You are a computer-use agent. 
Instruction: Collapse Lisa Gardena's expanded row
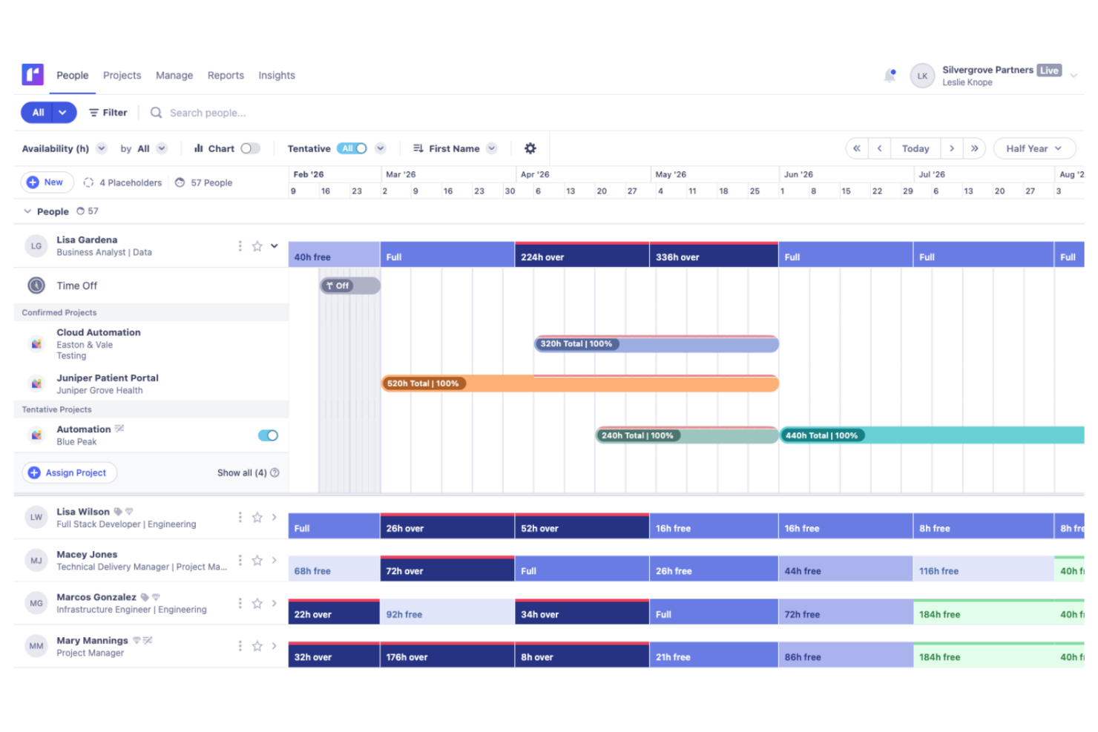[x=274, y=246]
